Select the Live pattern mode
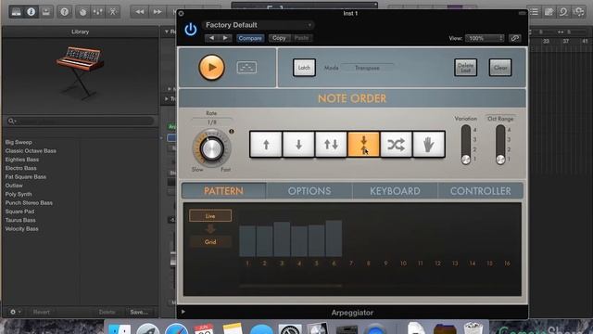 (x=210, y=216)
